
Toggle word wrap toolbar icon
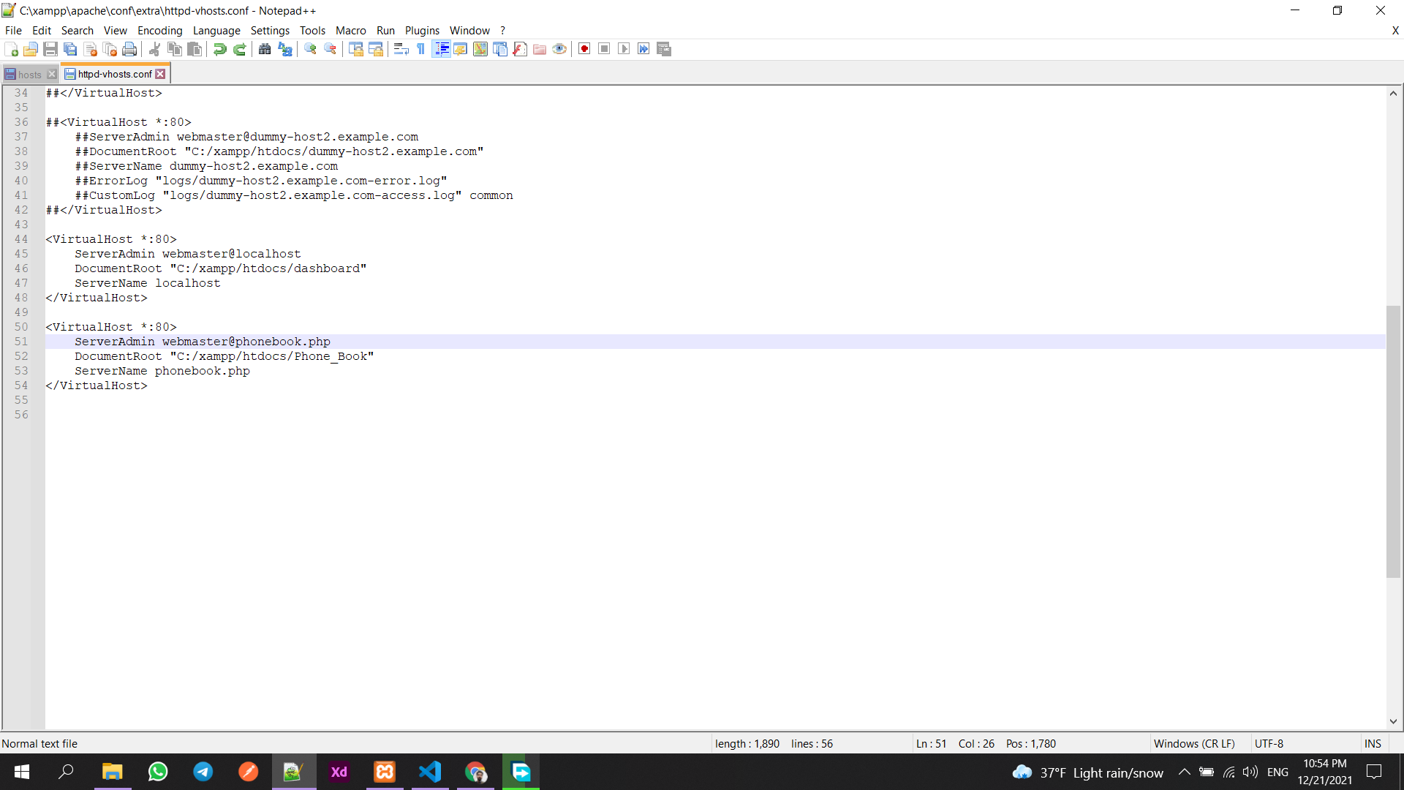tap(401, 49)
